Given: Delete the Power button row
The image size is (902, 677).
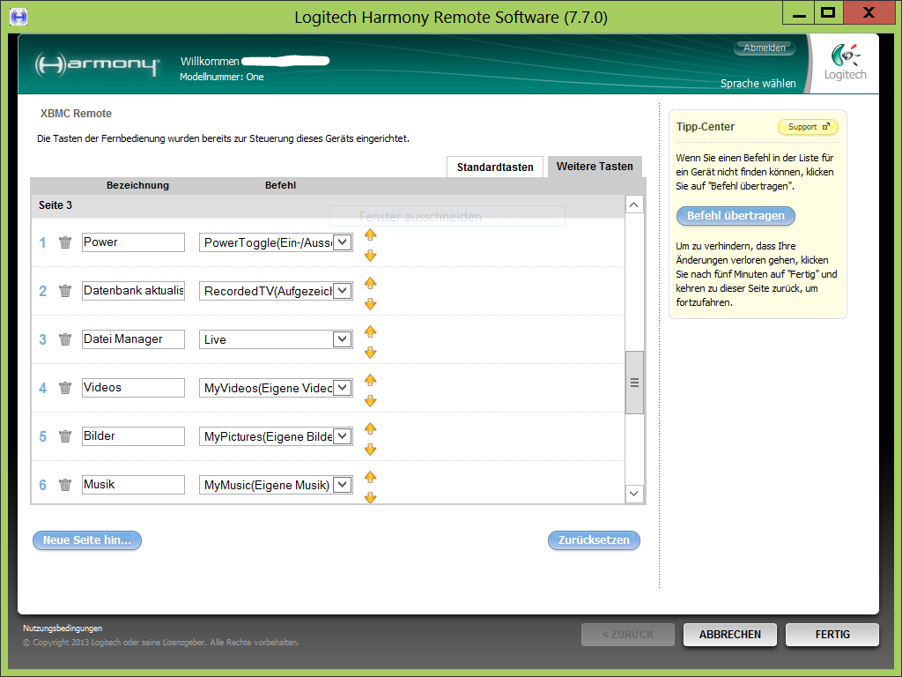Looking at the screenshot, I should click(x=65, y=242).
